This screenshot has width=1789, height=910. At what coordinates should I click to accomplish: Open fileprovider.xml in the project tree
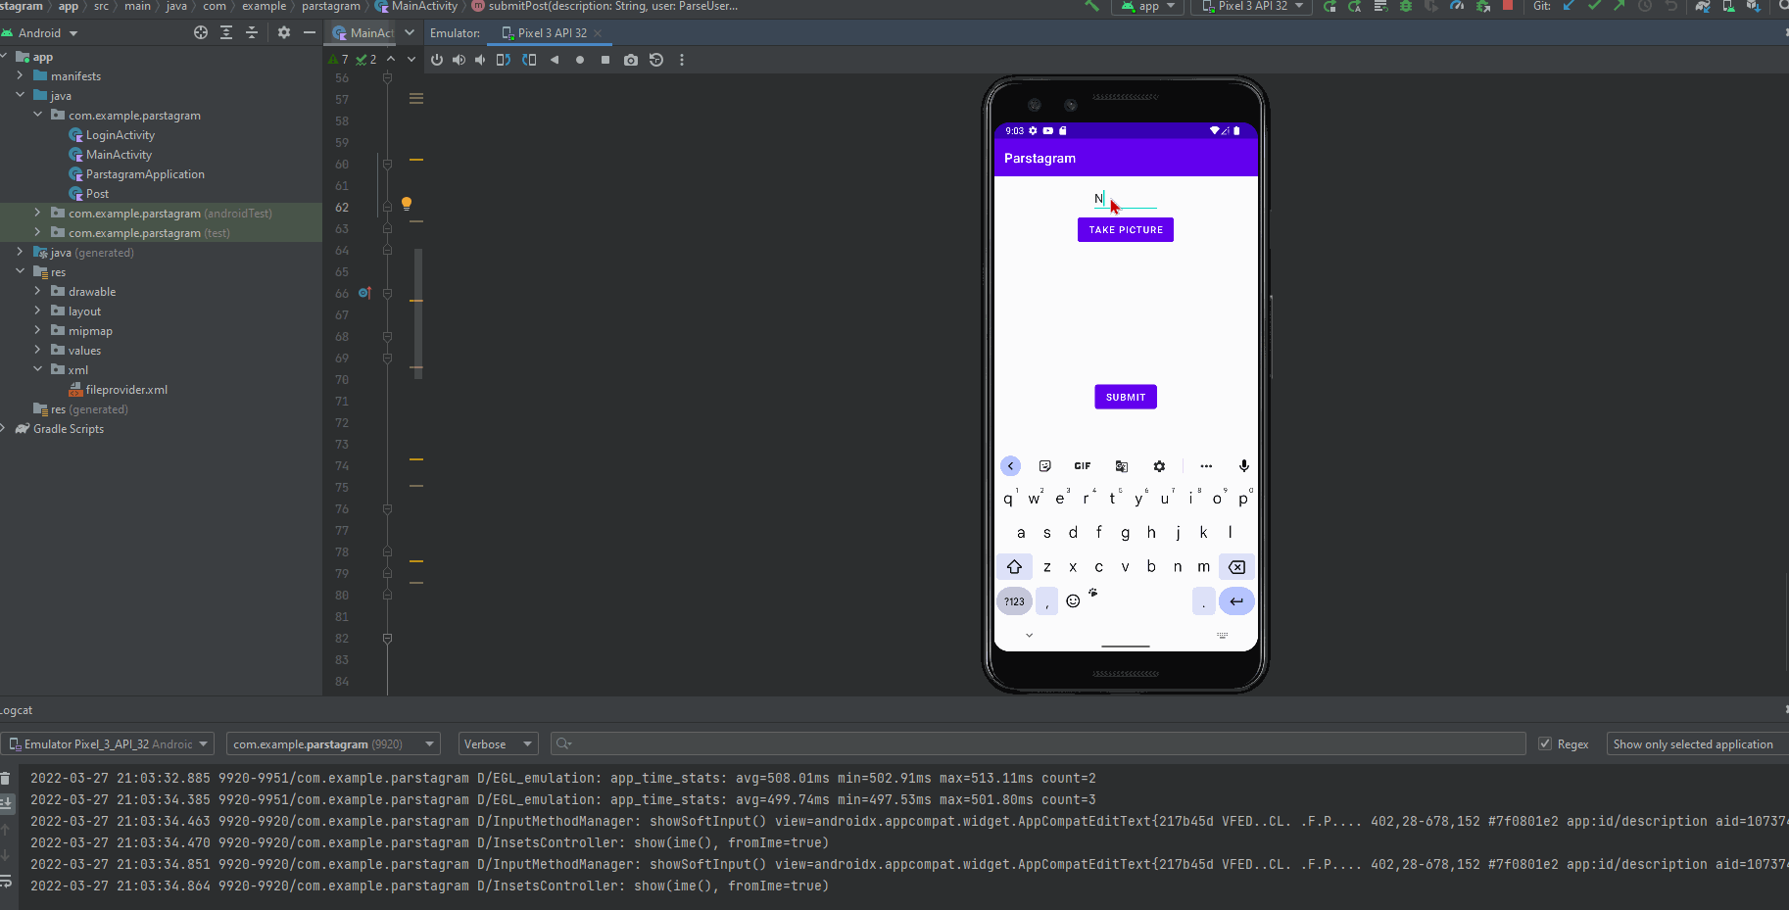click(126, 390)
